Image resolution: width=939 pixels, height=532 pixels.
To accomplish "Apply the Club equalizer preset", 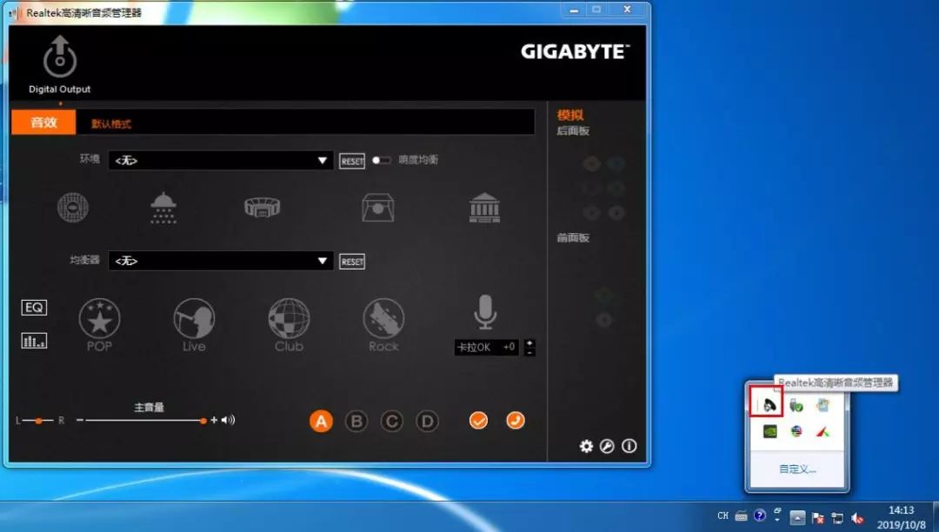I will tap(289, 324).
